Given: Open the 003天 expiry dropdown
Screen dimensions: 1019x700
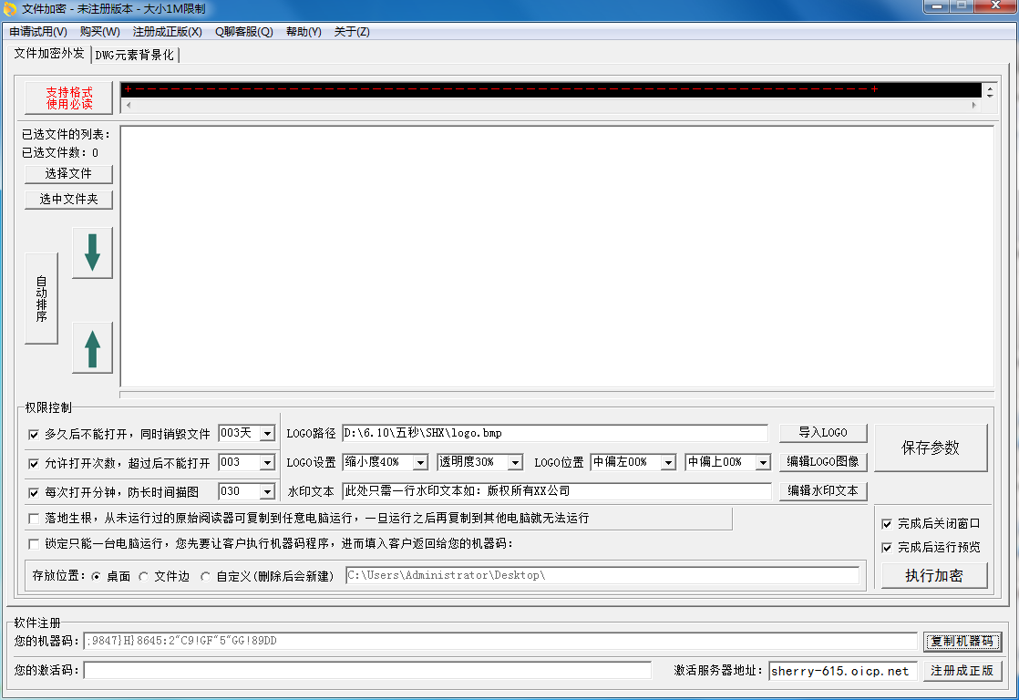Looking at the screenshot, I should click(267, 434).
